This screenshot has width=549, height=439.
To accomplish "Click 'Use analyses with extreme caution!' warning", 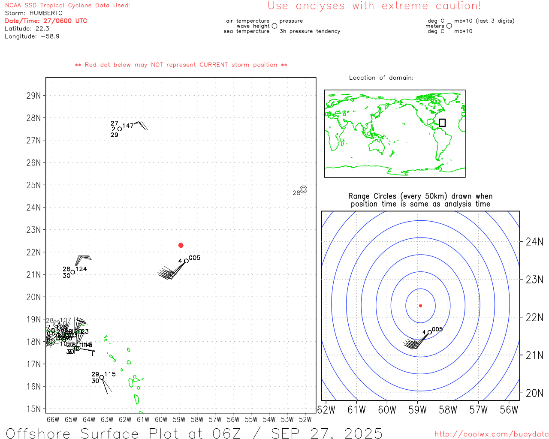I will tap(374, 6).
